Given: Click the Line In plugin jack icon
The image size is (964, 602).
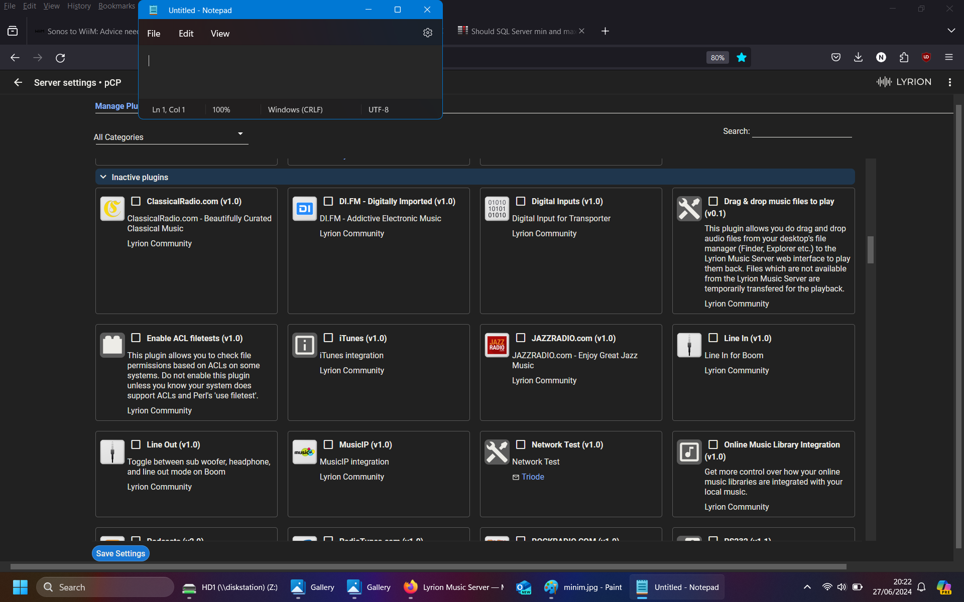Looking at the screenshot, I should click(689, 345).
